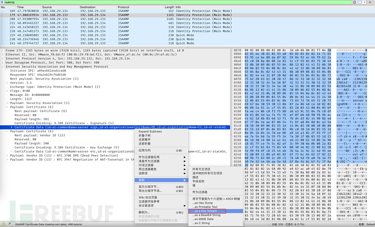The image size is (375, 227).
Task: Open 作为过滤器应用 submenu
Action: (x=161, y=157)
